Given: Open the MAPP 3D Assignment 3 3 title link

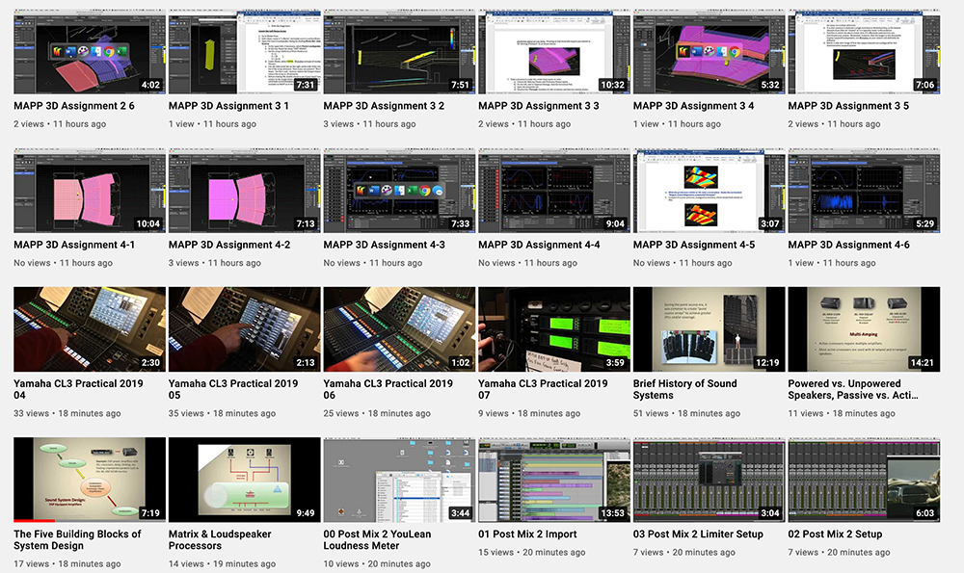Looking at the screenshot, I should click(x=538, y=106).
